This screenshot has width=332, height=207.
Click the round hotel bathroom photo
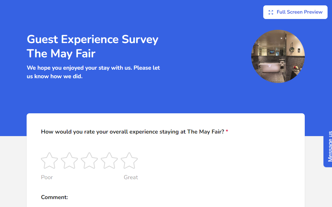pos(278,56)
